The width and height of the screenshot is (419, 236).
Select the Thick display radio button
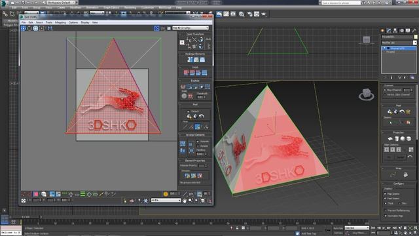tap(386, 203)
